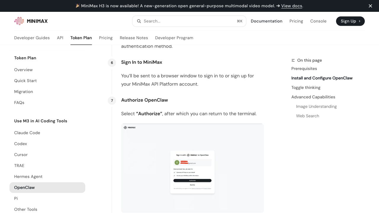Focus the Search input field
Image resolution: width=379 pixels, height=213 pixels.
189,21
